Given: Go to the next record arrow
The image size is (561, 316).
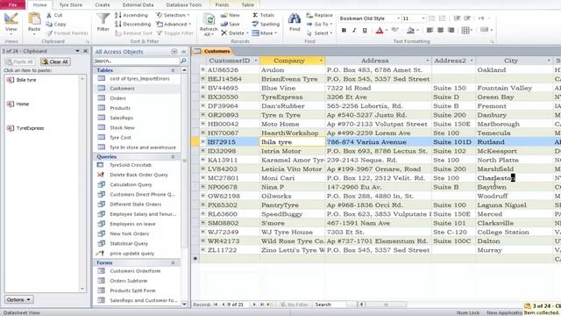Looking at the screenshot, I should pyautogui.click(x=254, y=305).
